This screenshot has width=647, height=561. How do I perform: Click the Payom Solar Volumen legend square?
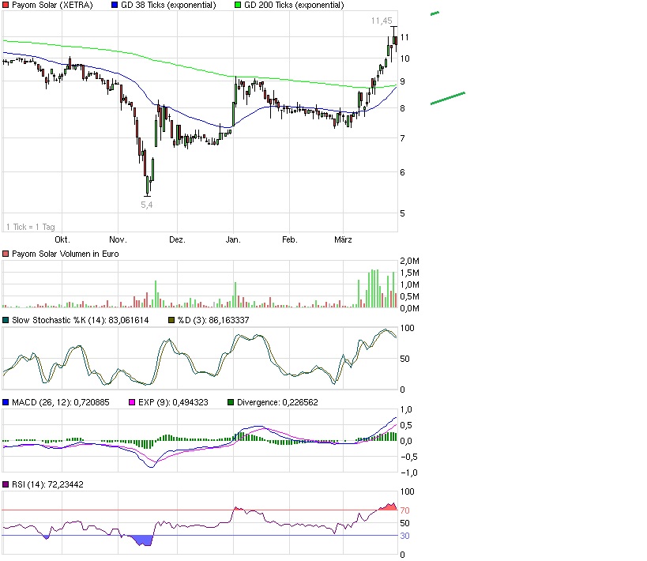click(6, 254)
